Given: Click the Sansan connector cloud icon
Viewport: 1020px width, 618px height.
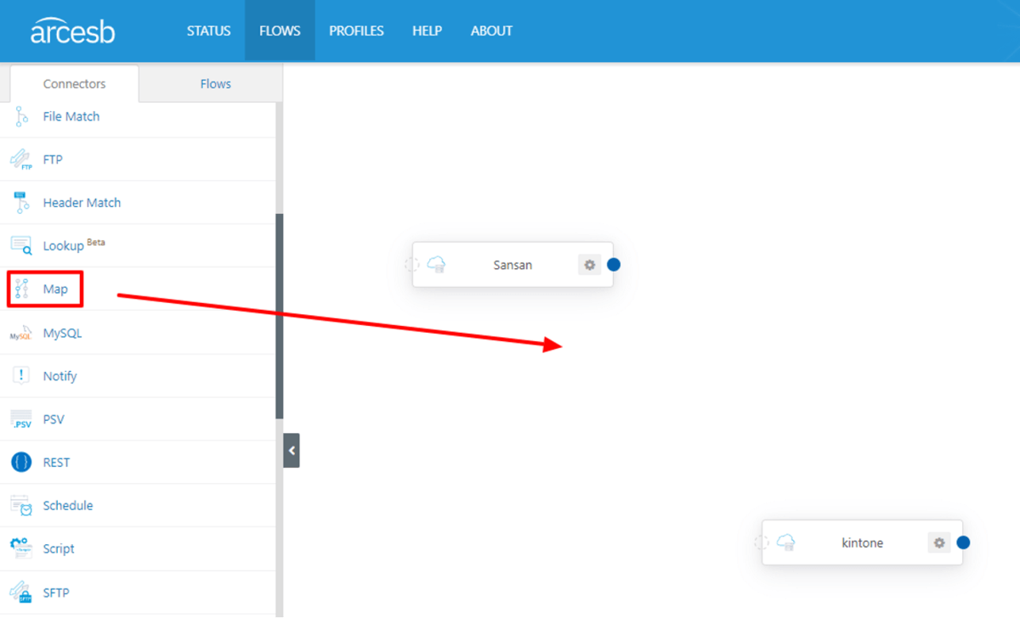Looking at the screenshot, I should 436,265.
